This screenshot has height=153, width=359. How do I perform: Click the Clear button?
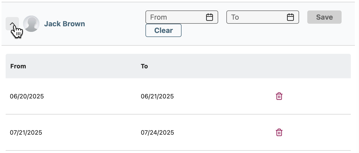pos(164,30)
